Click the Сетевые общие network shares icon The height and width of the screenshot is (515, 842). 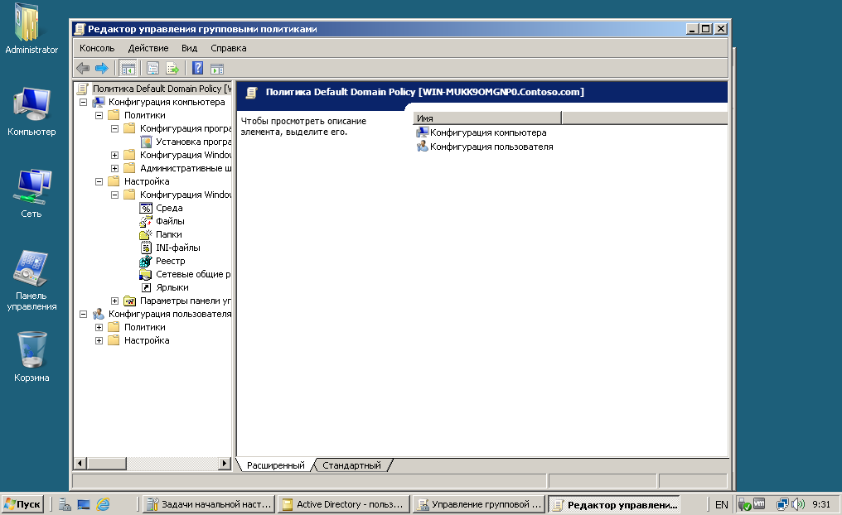[146, 274]
